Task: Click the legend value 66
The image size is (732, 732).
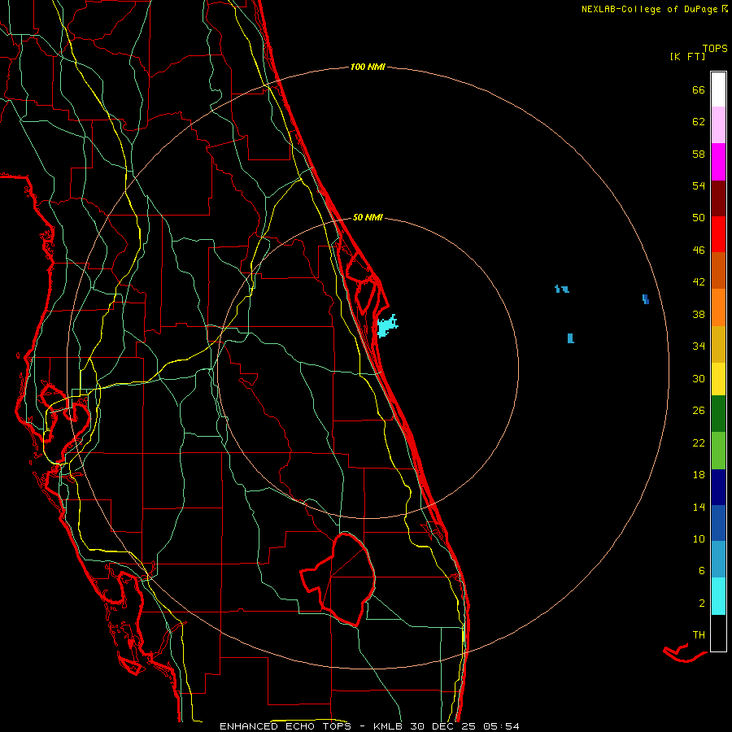Action: [x=699, y=89]
